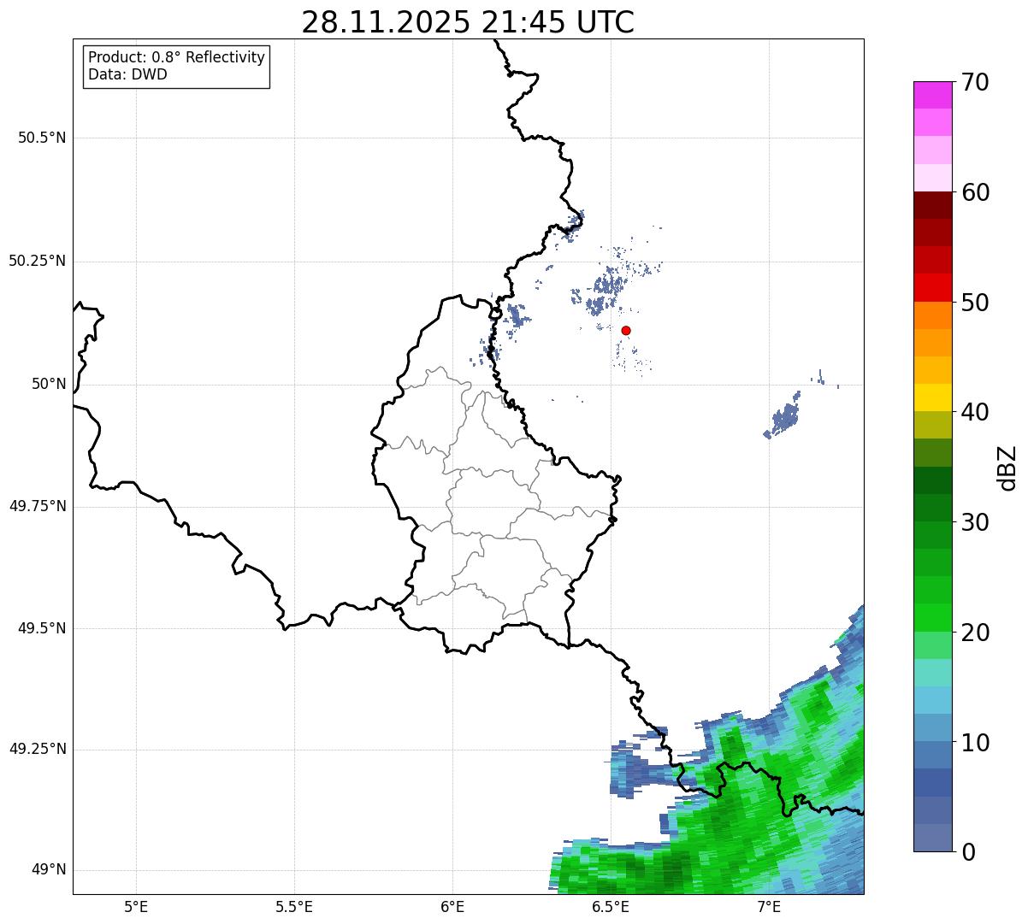Click the 6.5°E longitude label
Image resolution: width=1028 pixels, height=924 pixels.
tap(611, 906)
